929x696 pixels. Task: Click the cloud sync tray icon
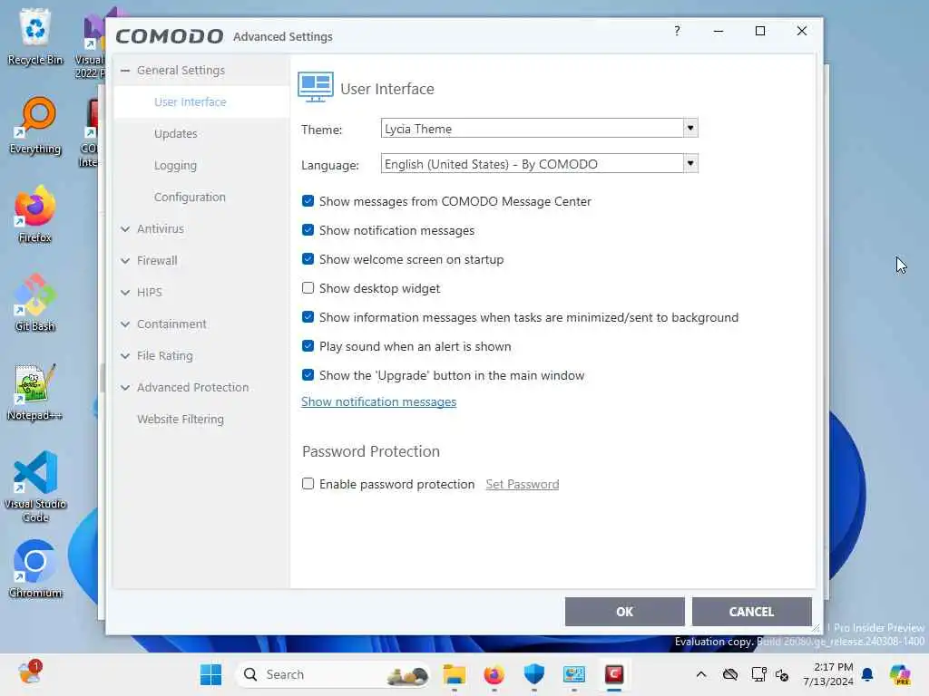click(730, 674)
